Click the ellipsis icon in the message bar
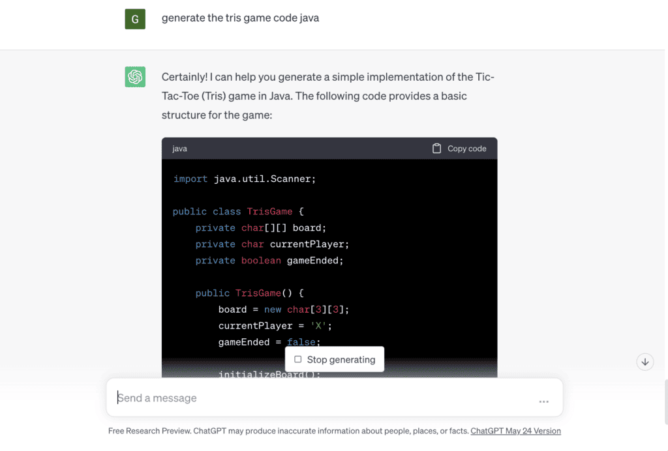This screenshot has width=668, height=451. [x=543, y=402]
